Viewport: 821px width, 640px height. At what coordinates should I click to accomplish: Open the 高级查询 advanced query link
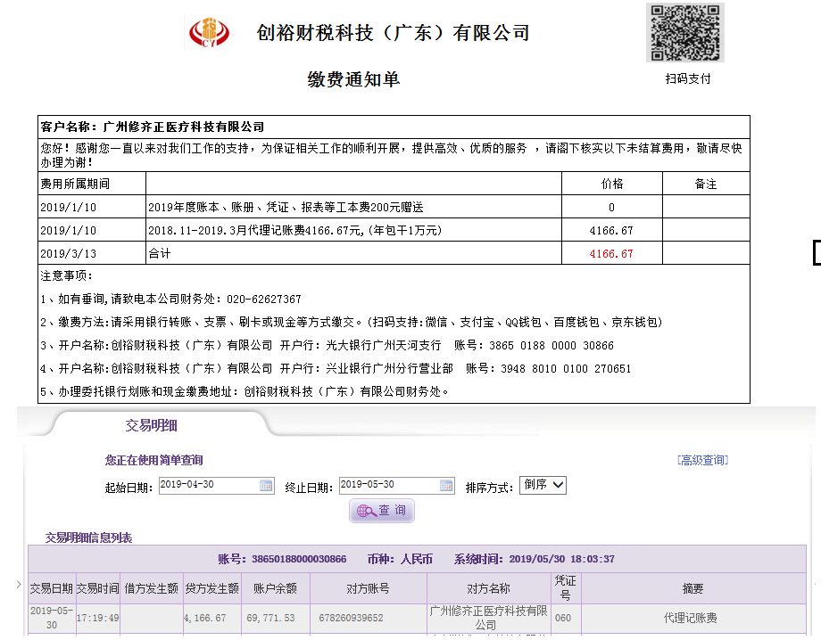coord(702,460)
